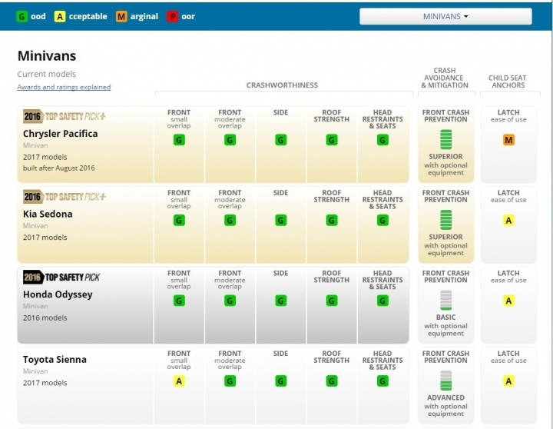Click Honda Odyssey '2016 models' text
This screenshot has width=553, height=429.
(45, 318)
